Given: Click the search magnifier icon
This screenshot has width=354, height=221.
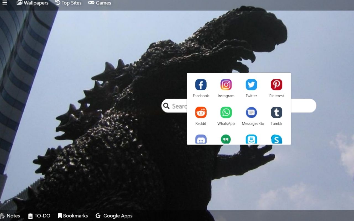Looking at the screenshot, I should [166, 106].
